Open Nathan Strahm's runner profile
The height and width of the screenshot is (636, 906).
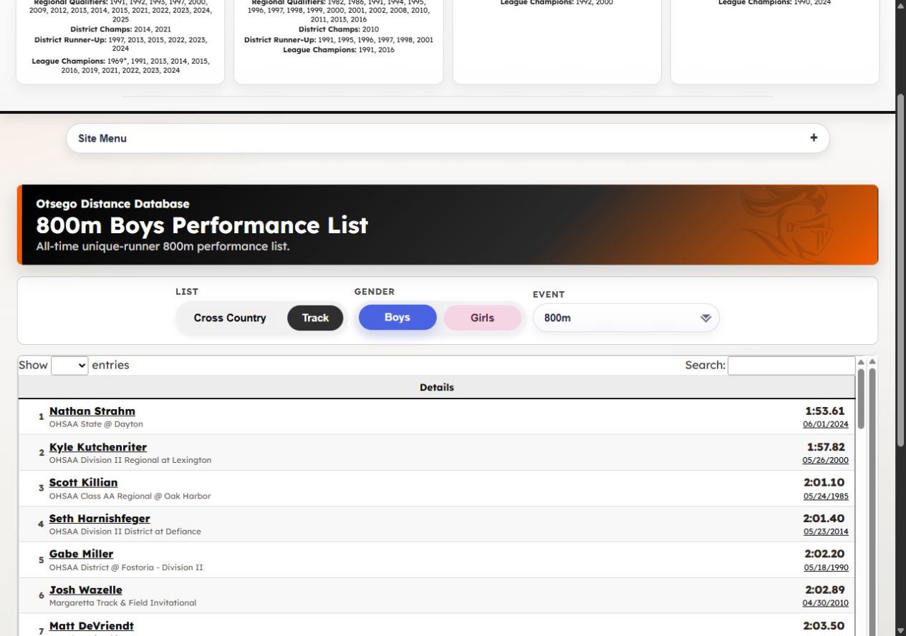[x=92, y=411]
